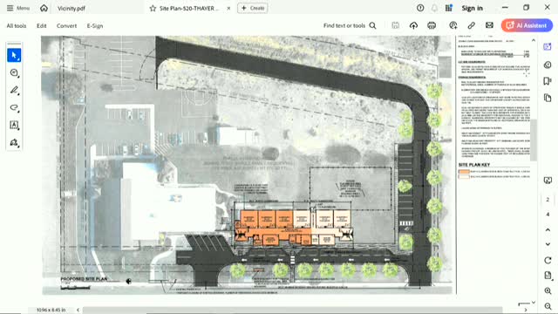Select the add text box tool
This screenshot has height=314, width=558.
(14, 125)
